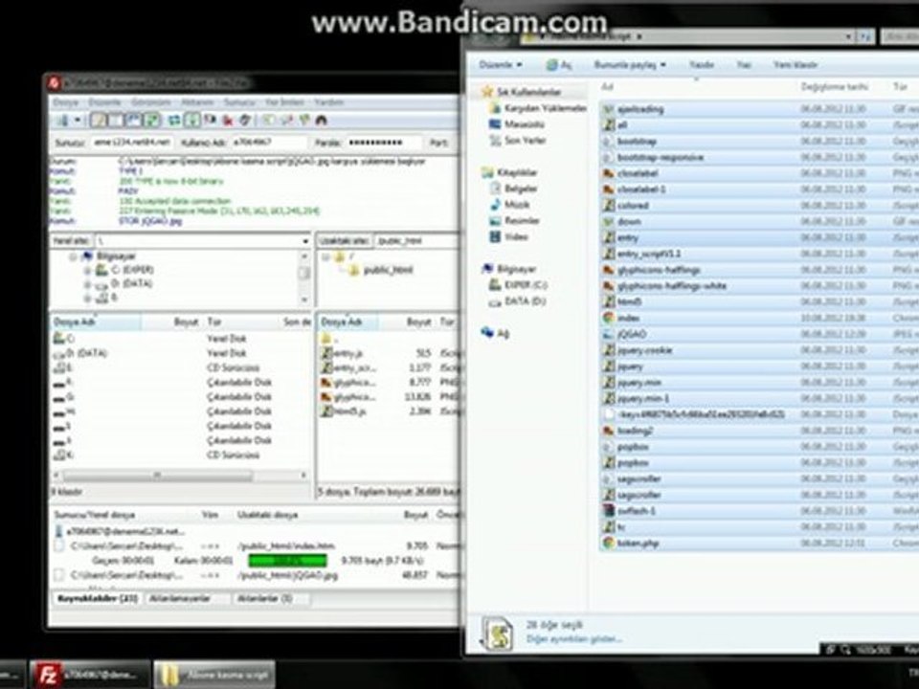Select jquery.cookie file in Explorer list

tap(644, 350)
